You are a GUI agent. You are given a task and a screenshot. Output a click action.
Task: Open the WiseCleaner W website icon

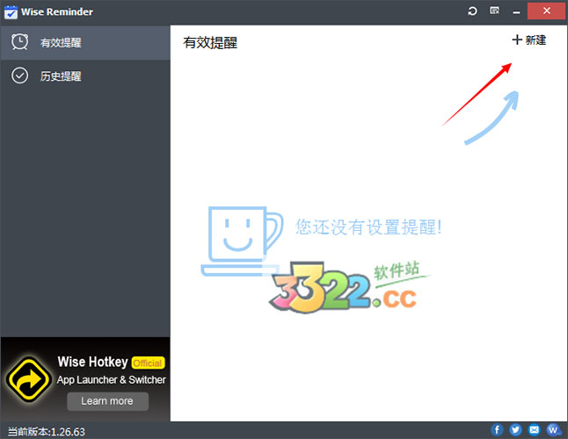pyautogui.click(x=554, y=429)
